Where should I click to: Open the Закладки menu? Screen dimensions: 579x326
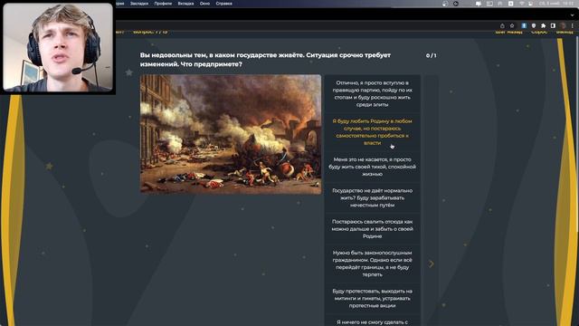[x=139, y=4]
